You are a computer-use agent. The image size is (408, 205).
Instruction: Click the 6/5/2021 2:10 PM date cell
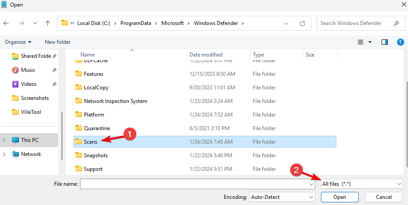pyautogui.click(x=209, y=128)
